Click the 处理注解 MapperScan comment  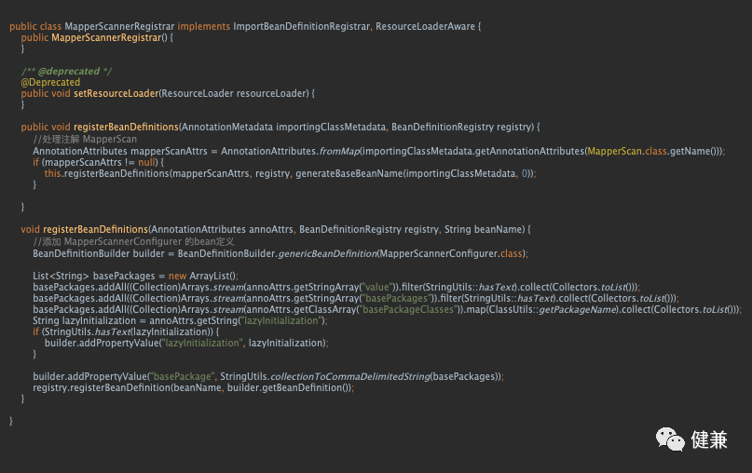(84, 139)
